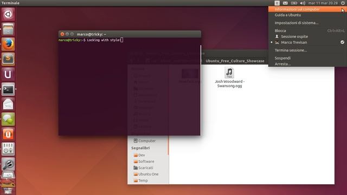
Task: Minimize the marco@tricky terminal window
Action: tap(67, 34)
